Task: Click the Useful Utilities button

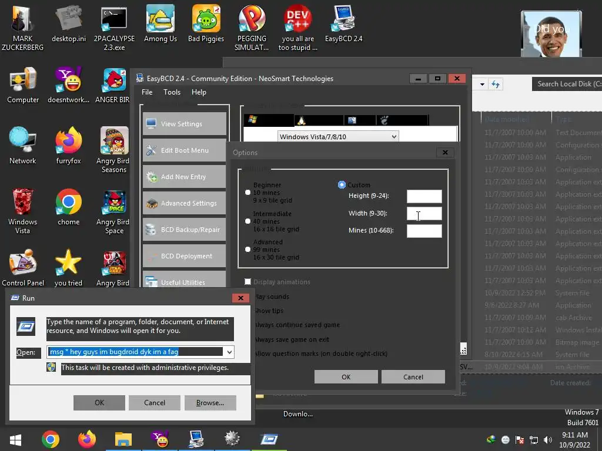Action: [x=184, y=279]
